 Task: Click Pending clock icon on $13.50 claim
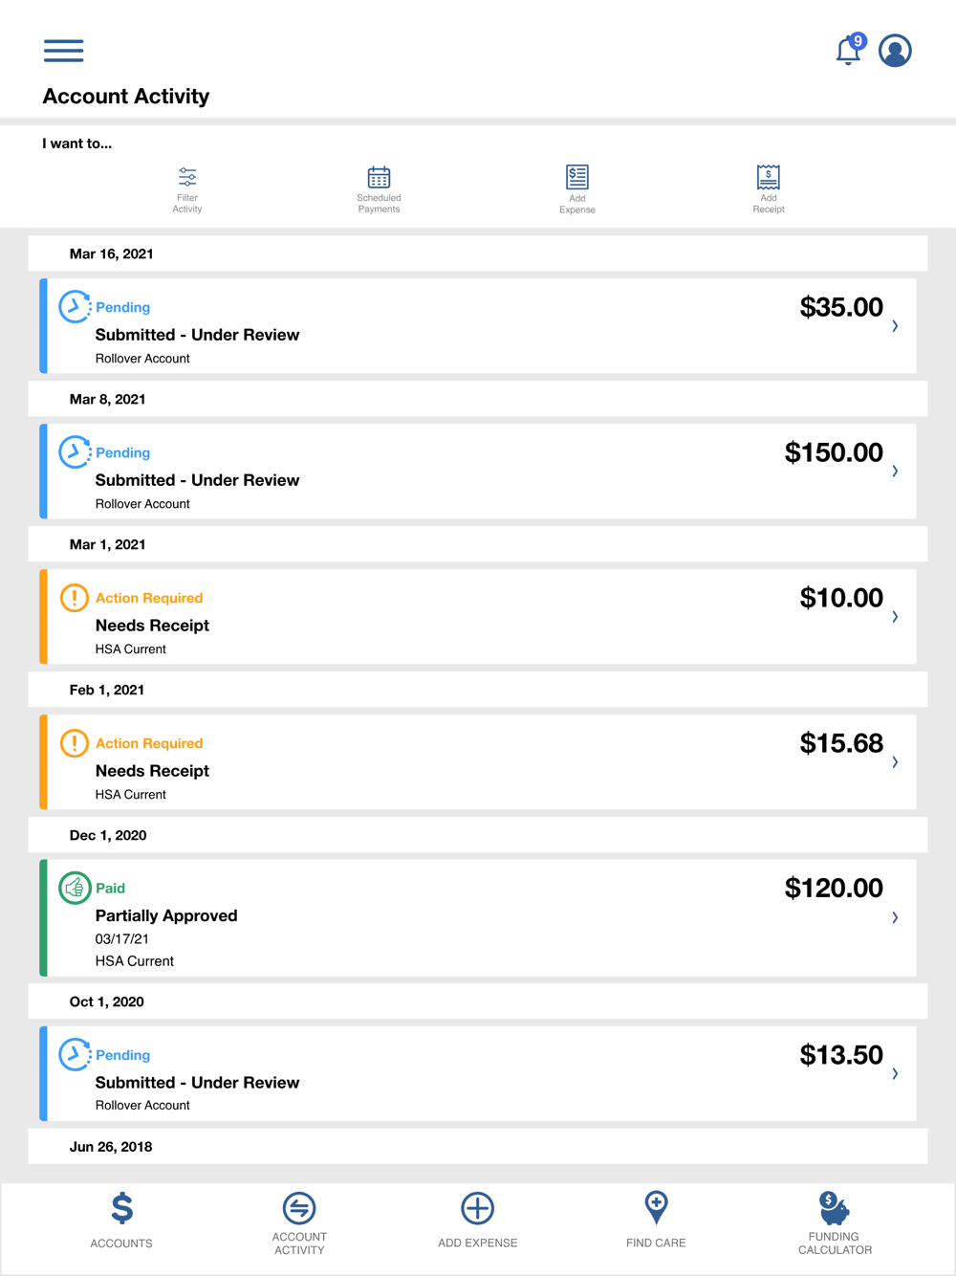tap(75, 1055)
